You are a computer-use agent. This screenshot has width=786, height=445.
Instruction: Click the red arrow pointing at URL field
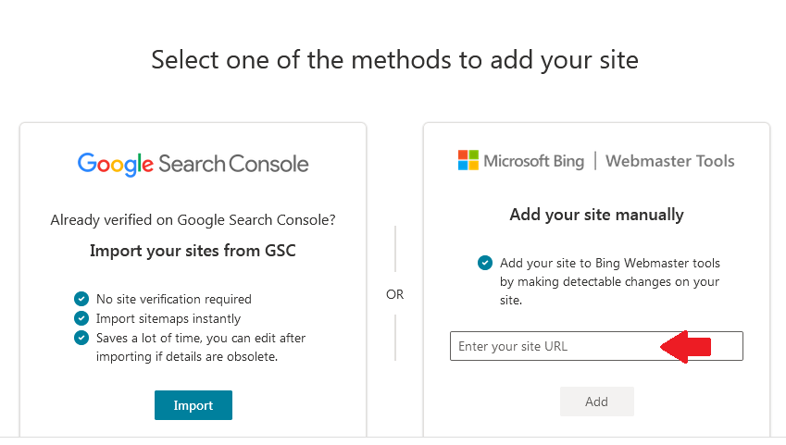click(686, 346)
